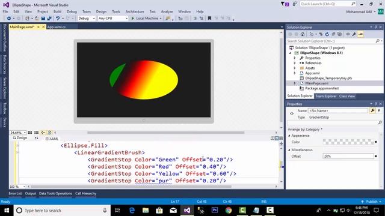Click the bookmark icon in the toolbar
Screen dimensions: 385x216
point(209,19)
